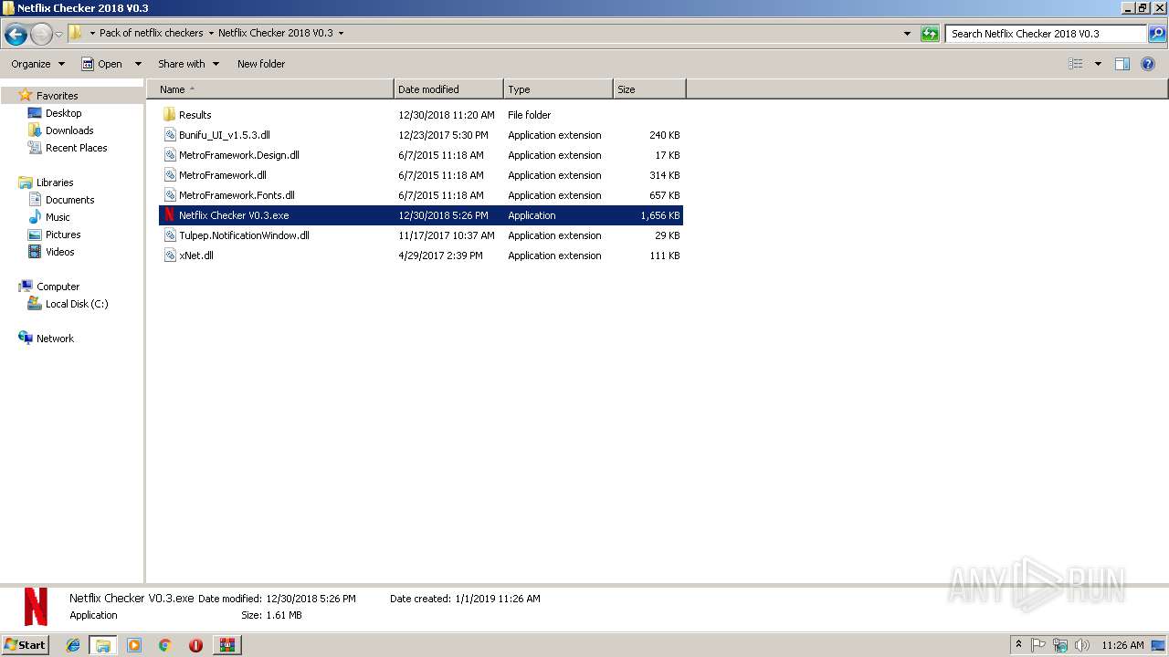
Task: Click the volume speaker tray icon
Action: 1081,645
